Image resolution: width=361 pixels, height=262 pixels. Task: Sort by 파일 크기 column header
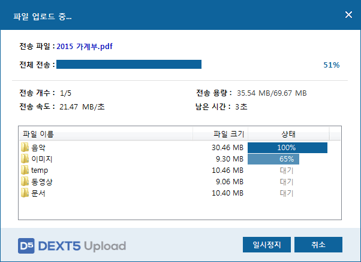(x=220, y=134)
